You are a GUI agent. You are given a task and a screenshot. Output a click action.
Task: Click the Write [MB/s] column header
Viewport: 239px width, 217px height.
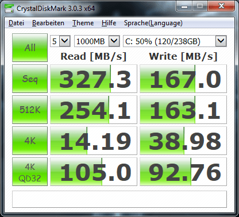tap(183, 56)
